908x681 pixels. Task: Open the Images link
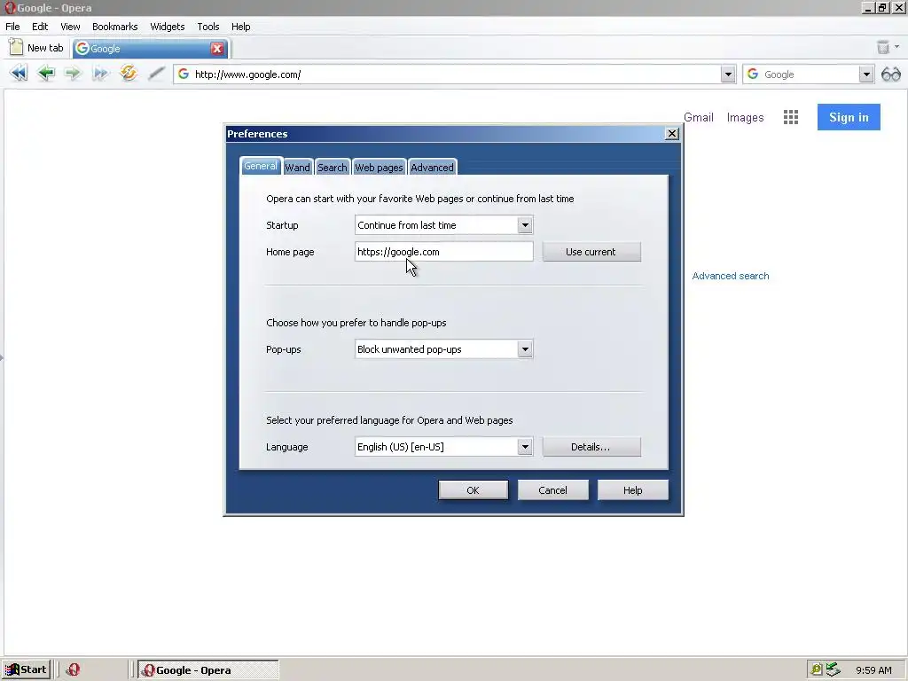click(745, 118)
